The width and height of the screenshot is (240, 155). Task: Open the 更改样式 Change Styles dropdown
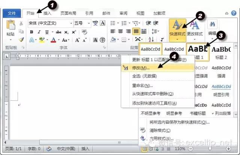coord(195,30)
